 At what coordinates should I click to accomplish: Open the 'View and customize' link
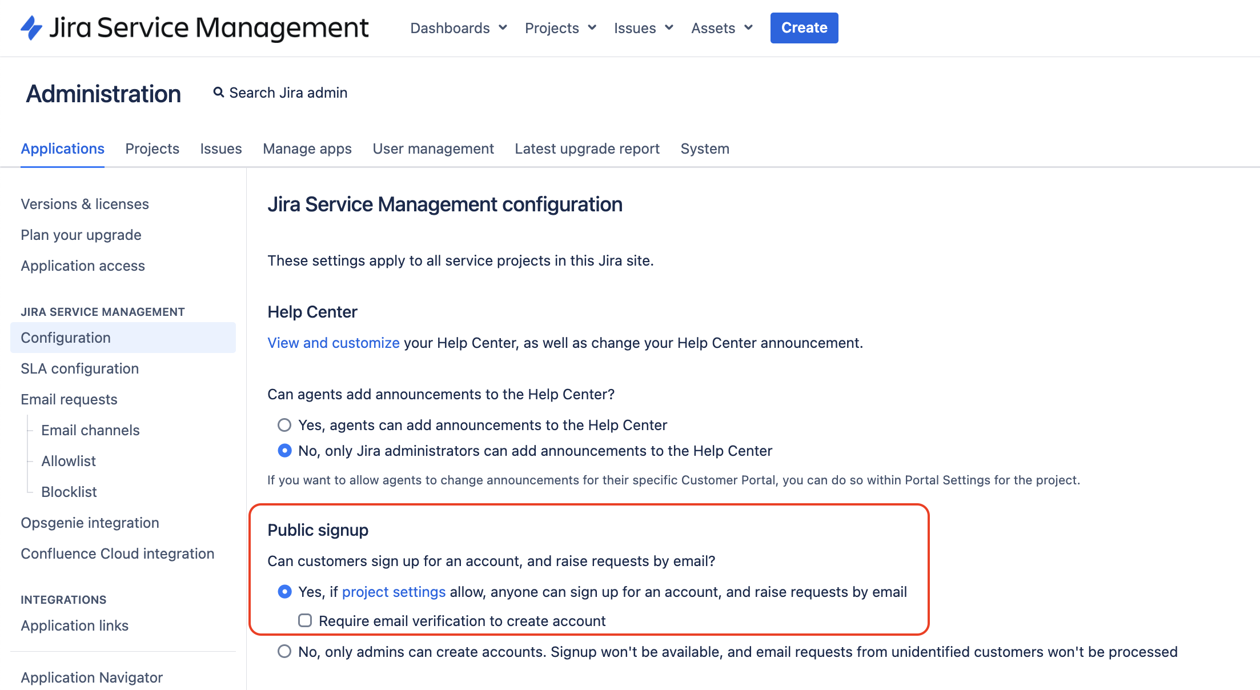pyautogui.click(x=333, y=343)
